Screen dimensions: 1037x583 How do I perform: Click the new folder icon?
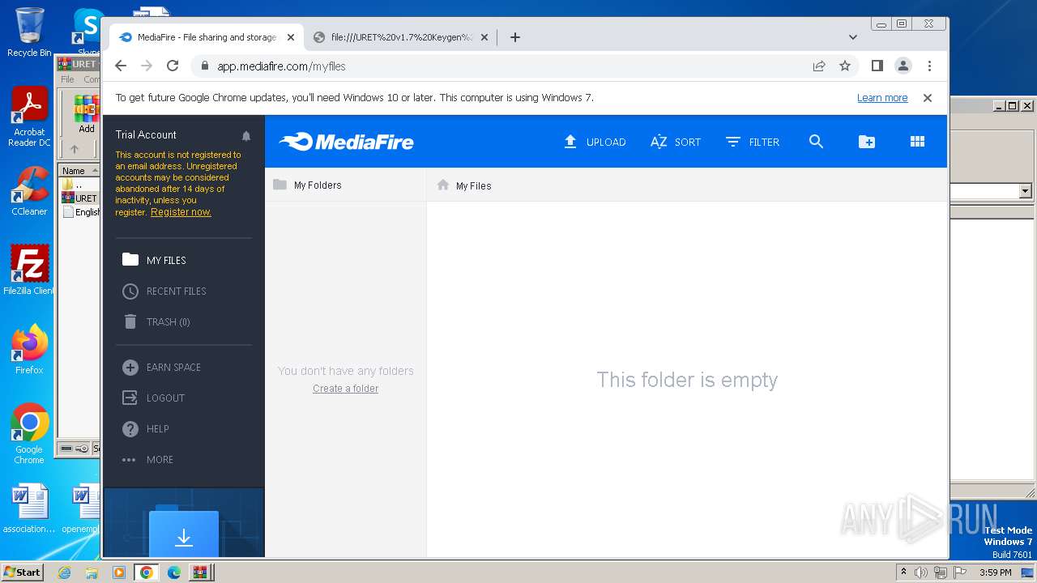click(866, 142)
